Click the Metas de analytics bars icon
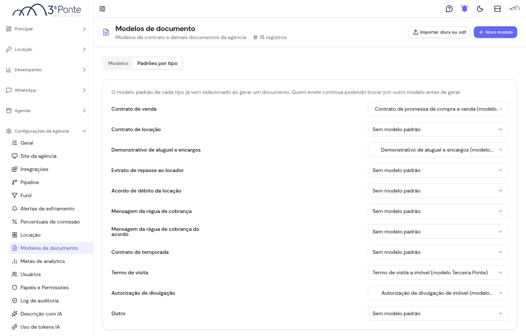 (15, 261)
